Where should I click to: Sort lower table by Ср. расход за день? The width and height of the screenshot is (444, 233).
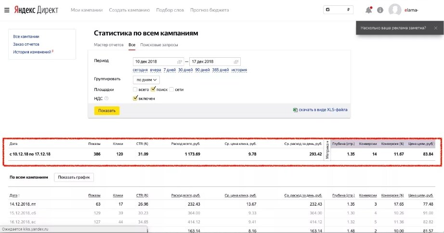pyautogui.click(x=303, y=195)
